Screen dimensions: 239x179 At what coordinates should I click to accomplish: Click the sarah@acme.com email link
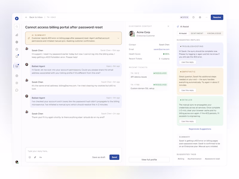pos(161,49)
